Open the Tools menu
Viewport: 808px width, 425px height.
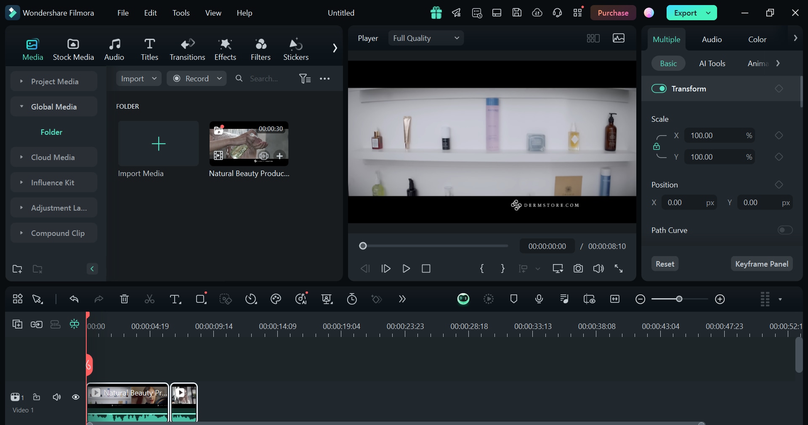coord(181,13)
